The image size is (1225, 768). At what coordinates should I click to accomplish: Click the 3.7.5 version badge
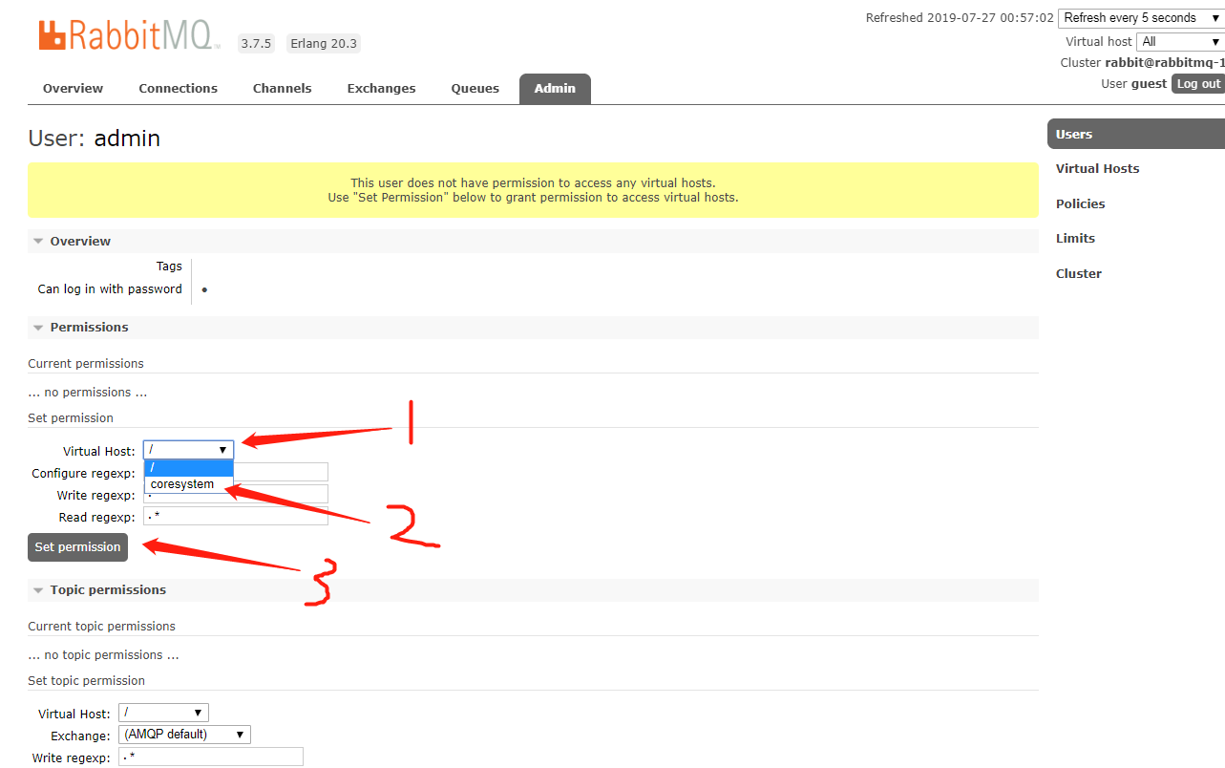[x=256, y=43]
